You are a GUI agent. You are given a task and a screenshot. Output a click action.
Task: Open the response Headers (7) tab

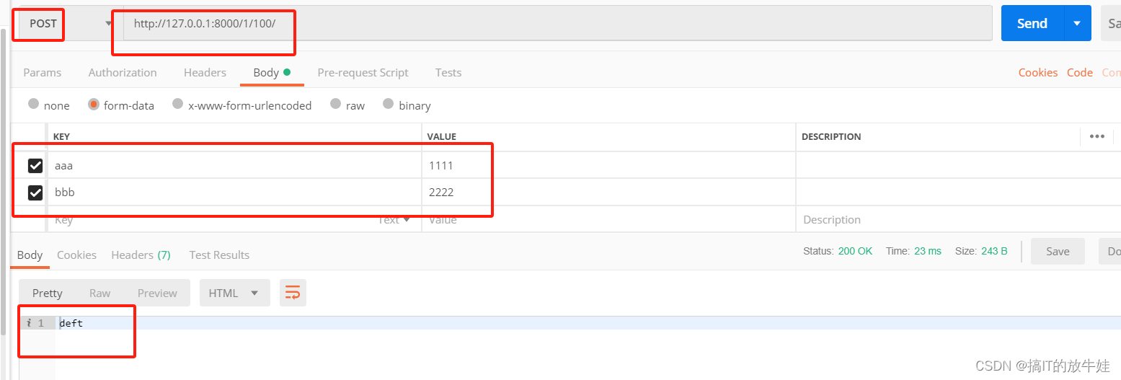[141, 255]
